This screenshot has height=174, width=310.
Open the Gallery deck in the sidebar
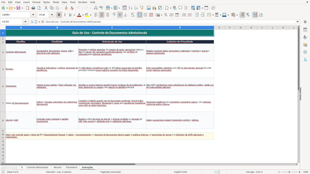coord(305,45)
